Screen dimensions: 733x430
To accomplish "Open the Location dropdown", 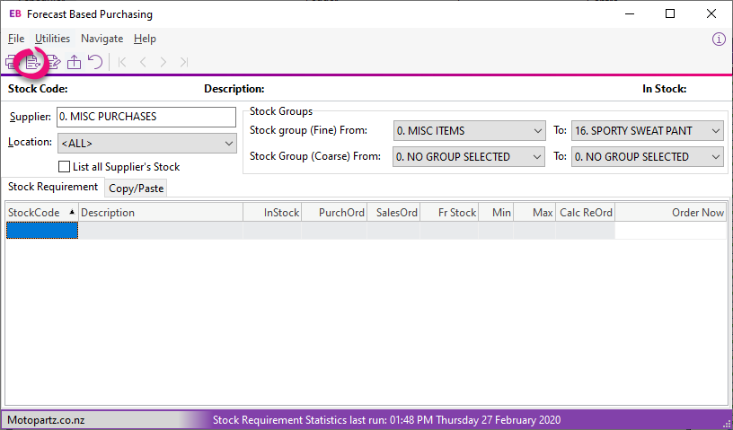I will [x=146, y=144].
